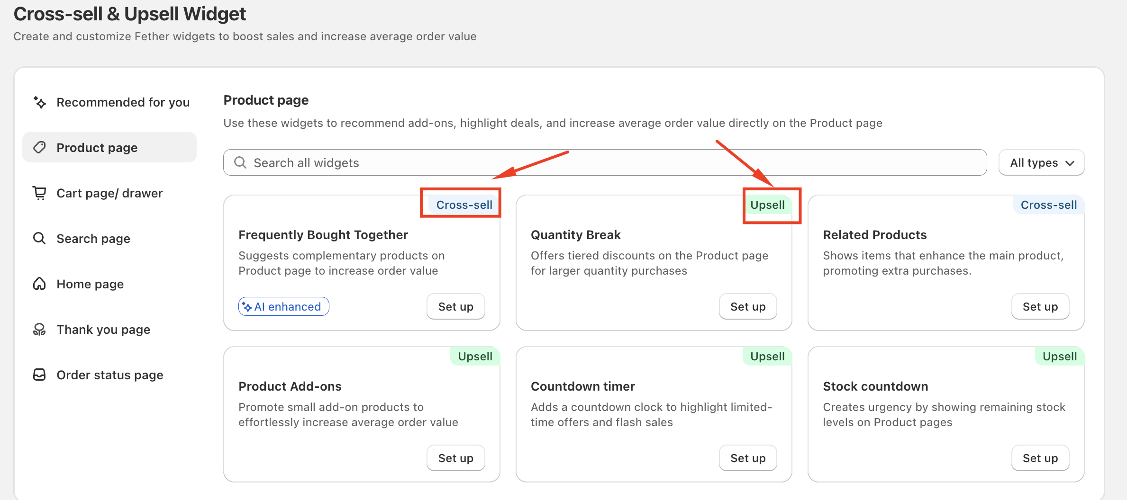
Task: Click the search icon in widget search bar
Action: (241, 163)
